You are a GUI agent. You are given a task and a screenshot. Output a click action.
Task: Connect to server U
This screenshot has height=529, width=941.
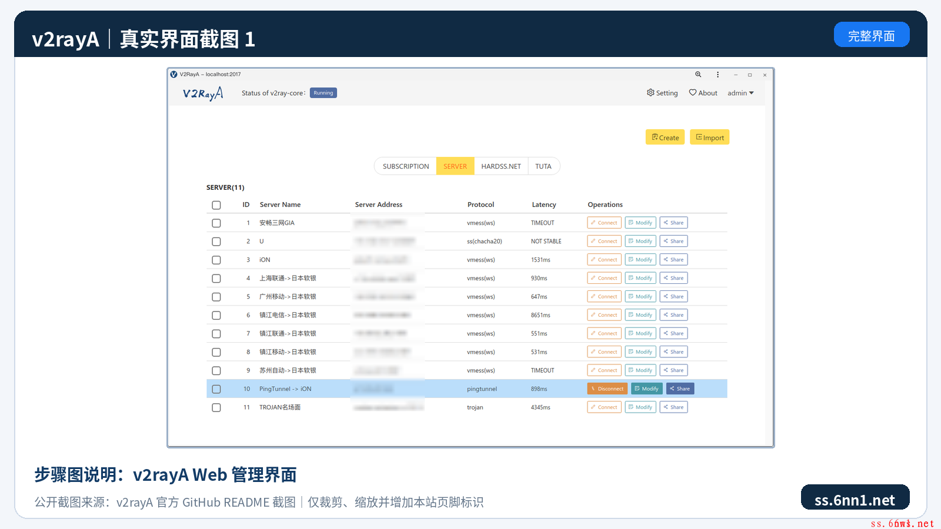tap(604, 241)
